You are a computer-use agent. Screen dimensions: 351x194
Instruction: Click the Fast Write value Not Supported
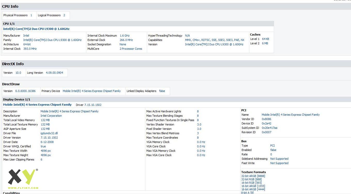279,163
